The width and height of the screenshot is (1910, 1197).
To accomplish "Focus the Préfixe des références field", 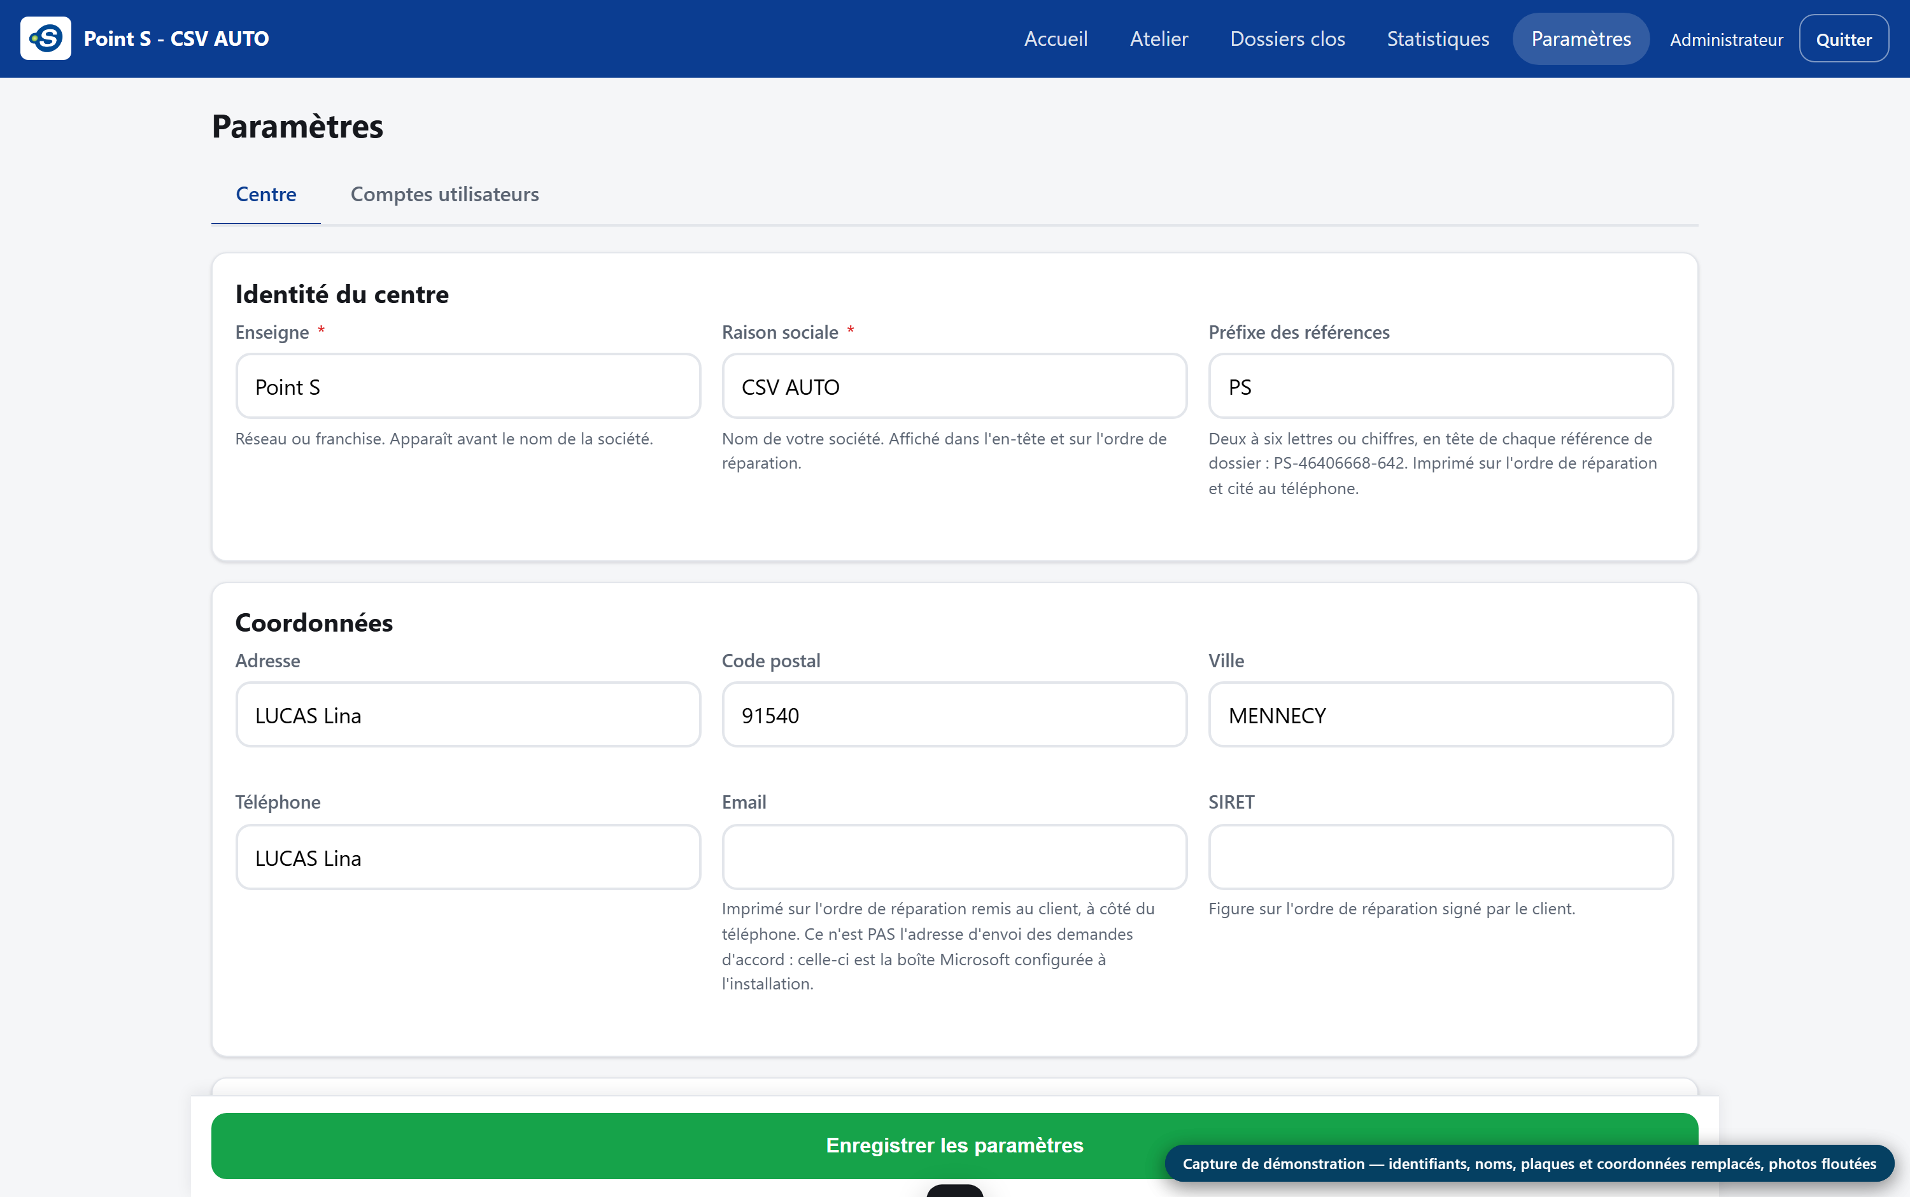I will 1441,386.
